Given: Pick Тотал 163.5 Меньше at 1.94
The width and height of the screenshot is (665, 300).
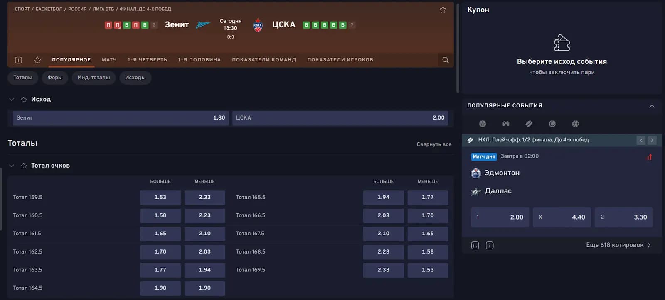Looking at the screenshot, I should 205,270.
